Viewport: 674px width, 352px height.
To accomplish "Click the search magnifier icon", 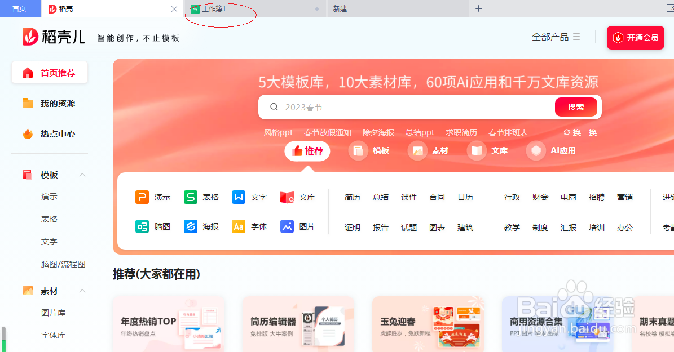I will 274,107.
